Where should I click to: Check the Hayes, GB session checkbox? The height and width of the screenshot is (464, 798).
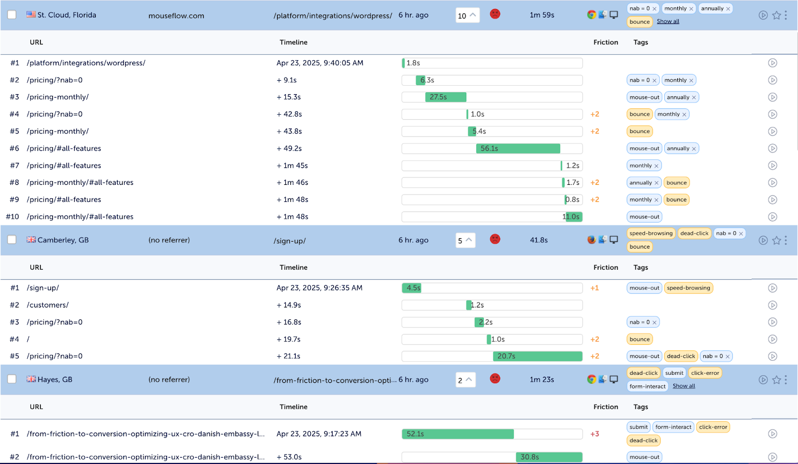[12, 379]
